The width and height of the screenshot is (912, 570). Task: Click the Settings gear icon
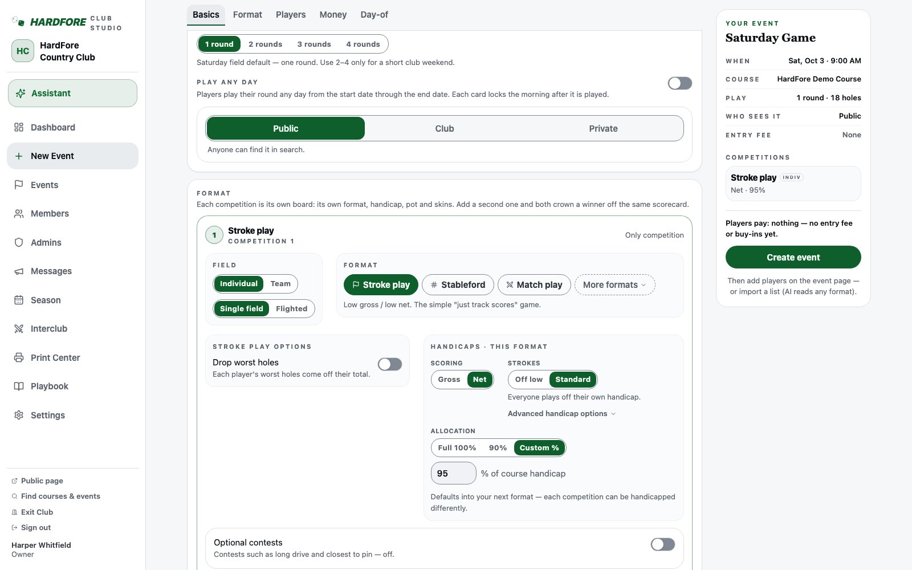click(x=19, y=415)
